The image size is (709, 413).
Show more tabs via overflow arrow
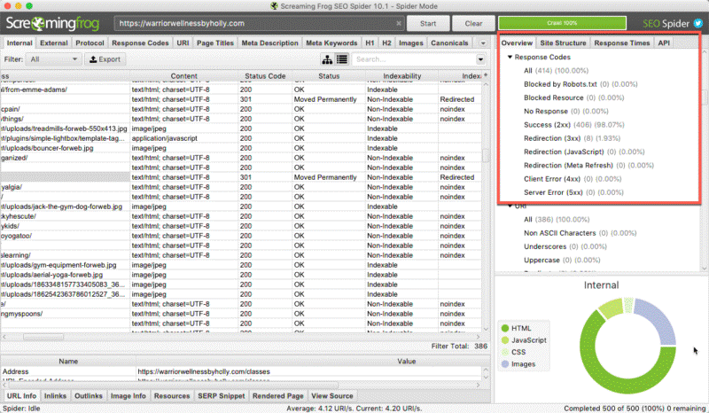pos(483,43)
